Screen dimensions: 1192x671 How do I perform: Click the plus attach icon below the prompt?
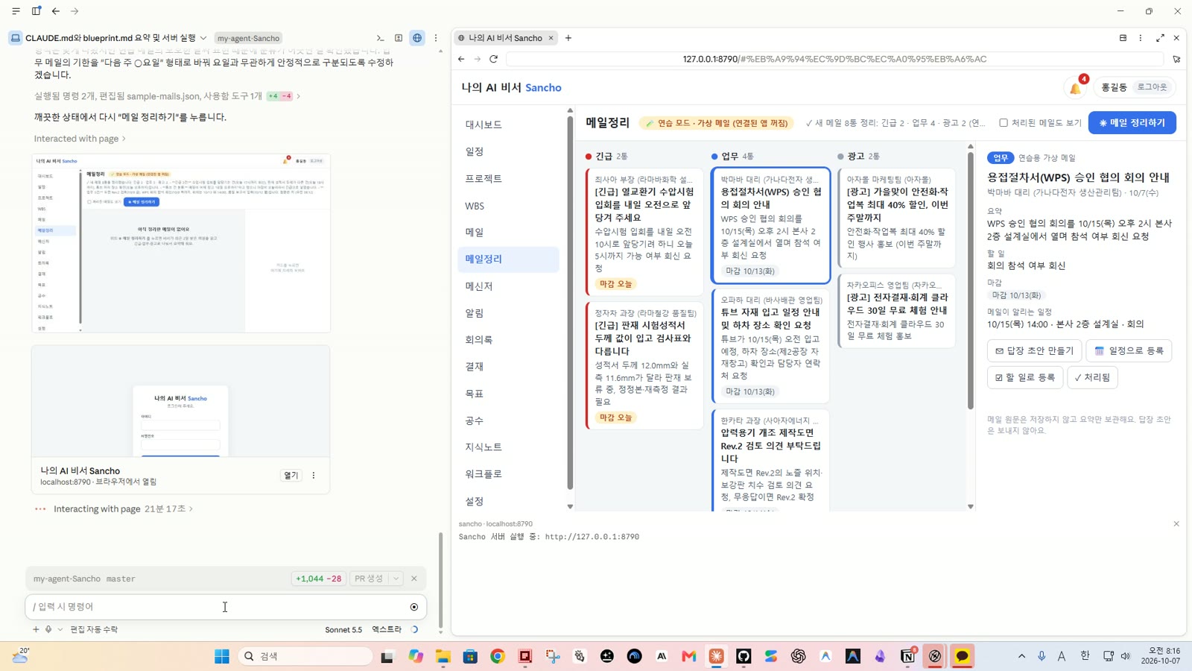click(36, 629)
